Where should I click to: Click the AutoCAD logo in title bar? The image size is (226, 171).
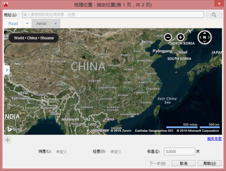point(6,5)
